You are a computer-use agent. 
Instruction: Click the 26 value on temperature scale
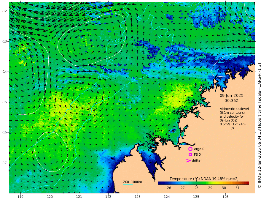click(x=169, y=188)
